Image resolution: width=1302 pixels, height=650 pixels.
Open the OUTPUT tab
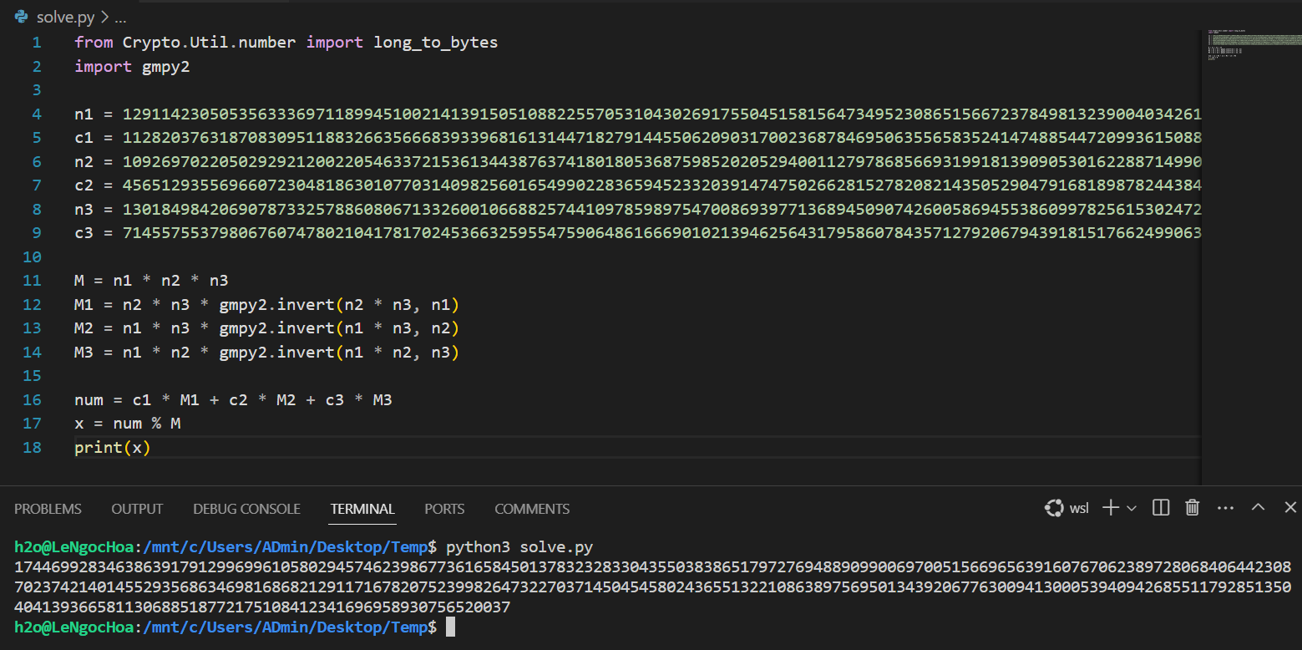click(x=137, y=509)
